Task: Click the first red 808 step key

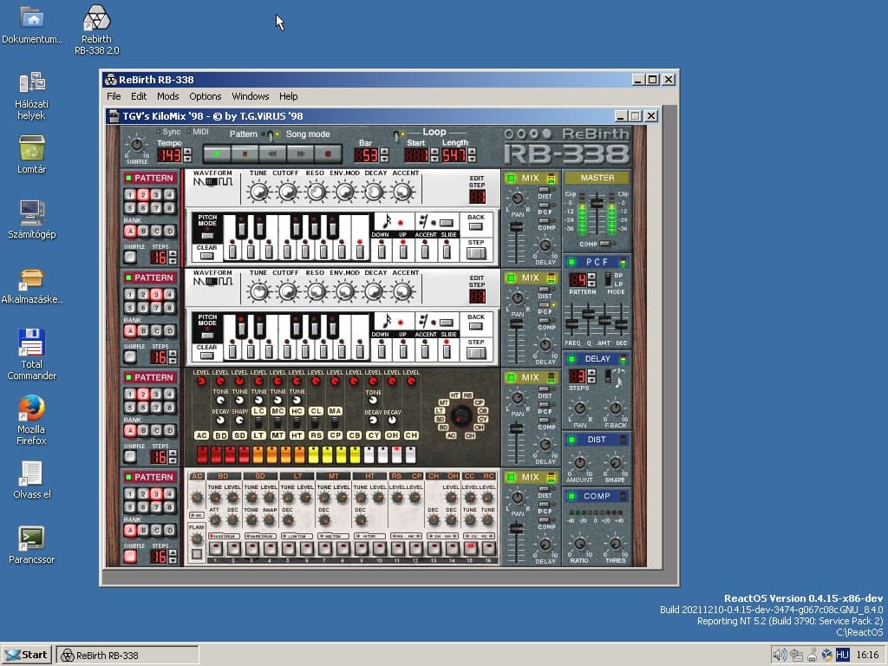Action: 202,454
